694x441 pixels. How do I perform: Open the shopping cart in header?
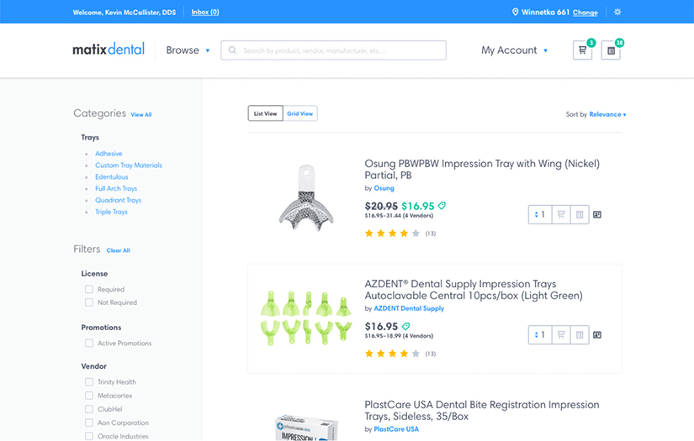(x=582, y=50)
